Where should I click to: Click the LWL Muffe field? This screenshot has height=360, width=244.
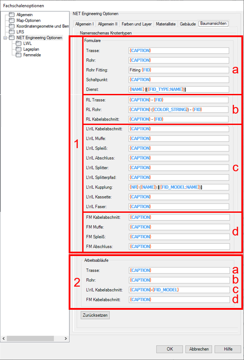point(179,138)
